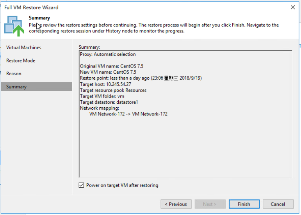301x215 pixels.
Task: Close the Full VM Restore Wizard
Action: point(293,7)
